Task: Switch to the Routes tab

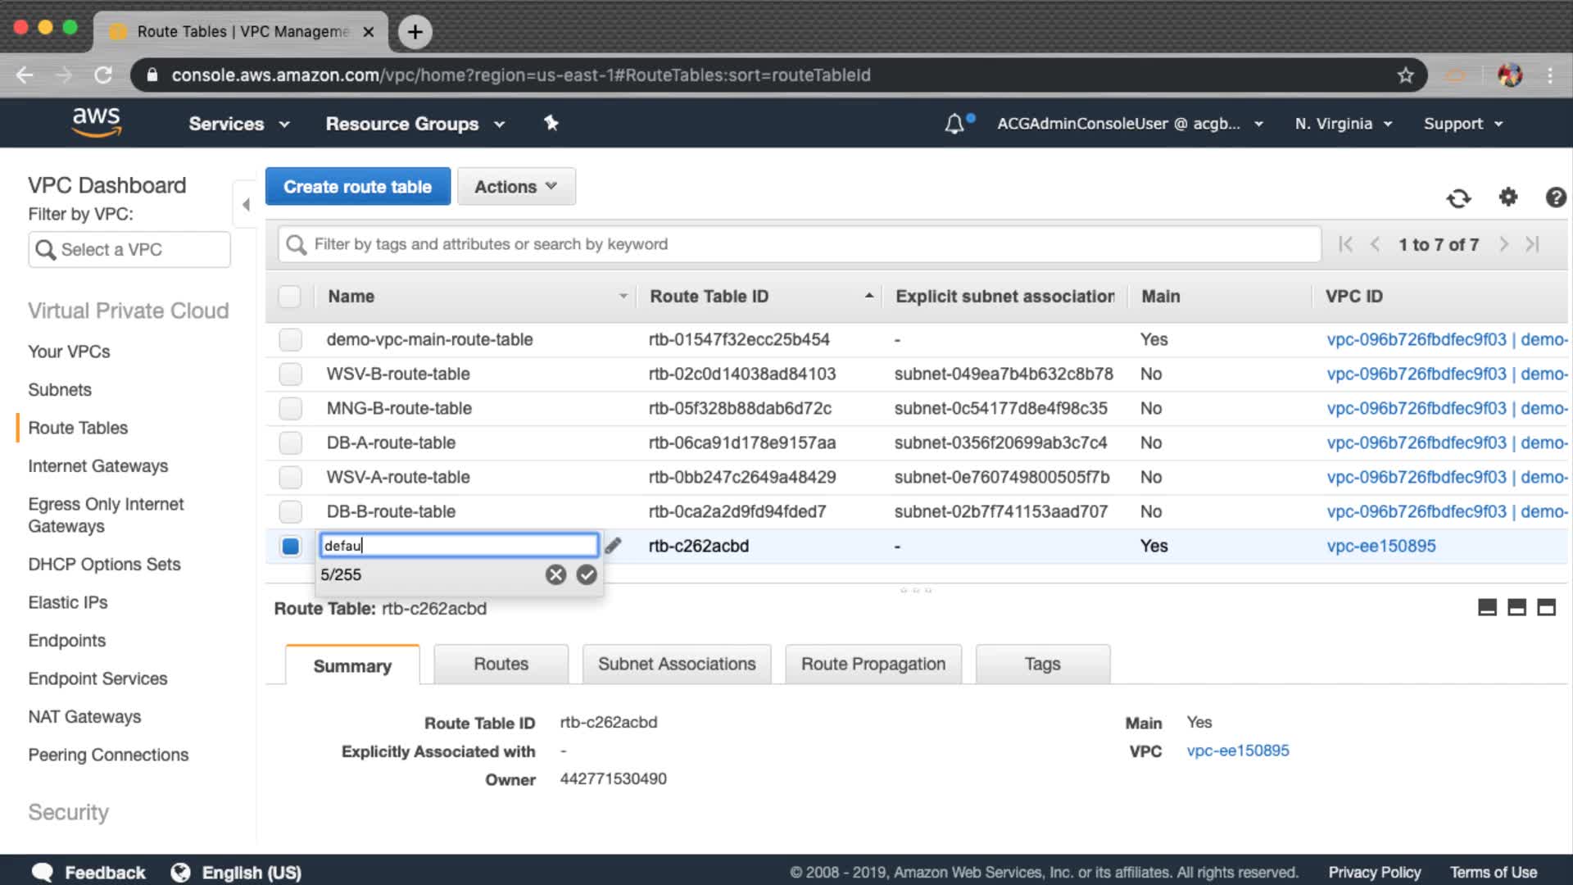Action: [x=501, y=664]
